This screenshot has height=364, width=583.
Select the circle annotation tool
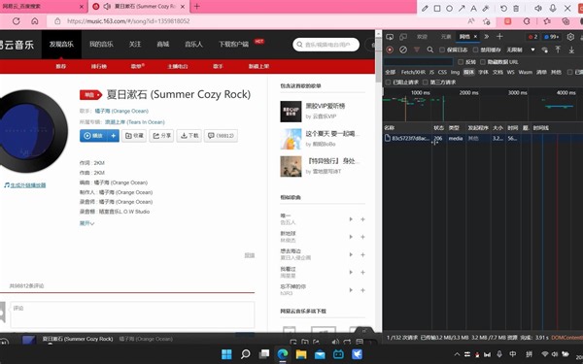[x=449, y=8]
